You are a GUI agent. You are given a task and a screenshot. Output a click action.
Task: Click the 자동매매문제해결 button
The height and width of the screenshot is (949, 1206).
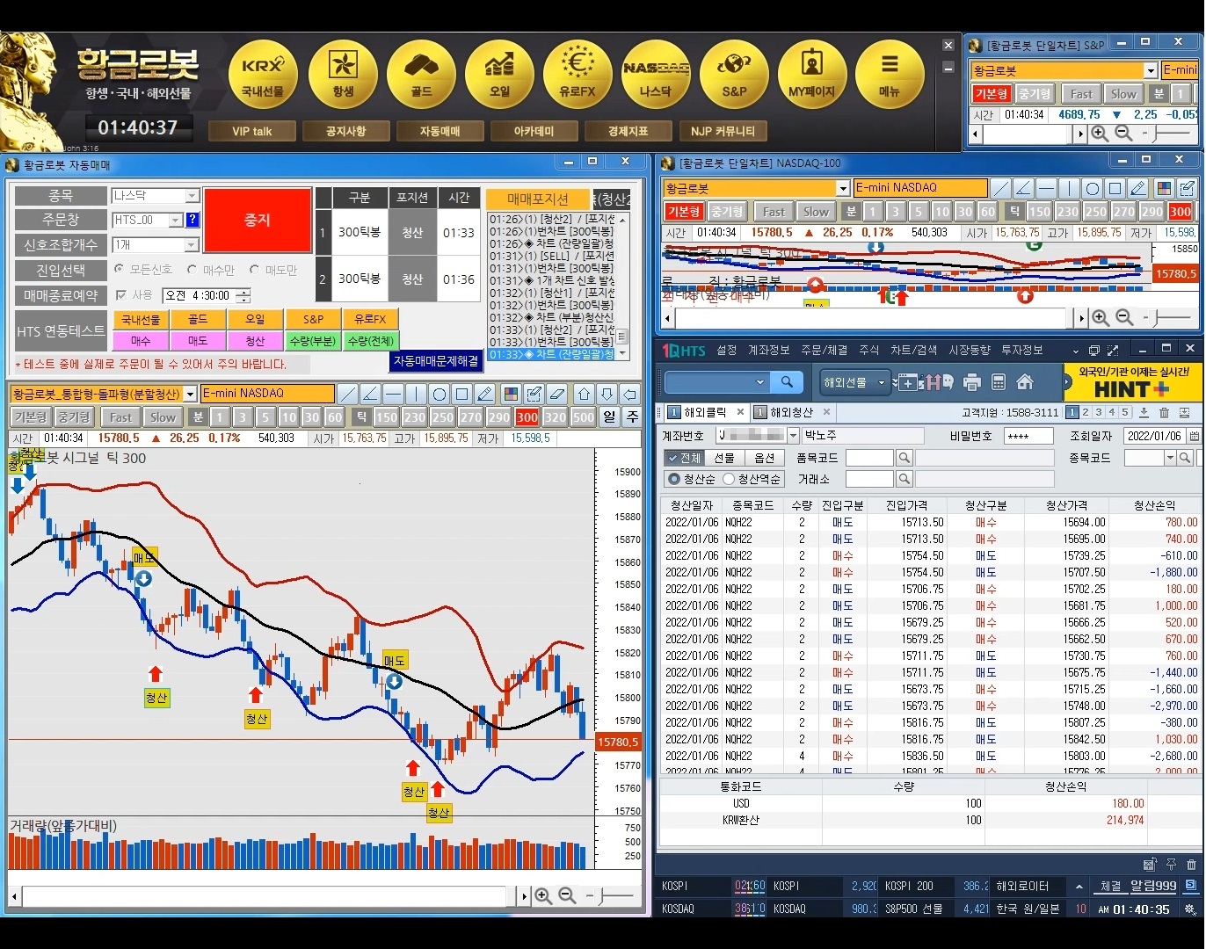436,361
